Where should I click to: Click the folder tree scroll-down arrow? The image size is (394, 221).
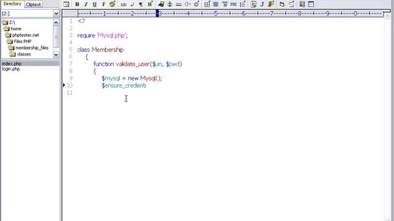(56, 55)
